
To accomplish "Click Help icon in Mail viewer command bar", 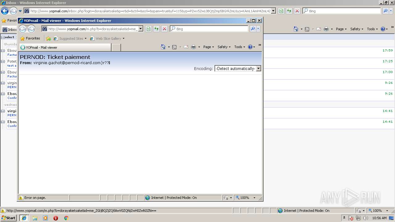I will (x=250, y=47).
